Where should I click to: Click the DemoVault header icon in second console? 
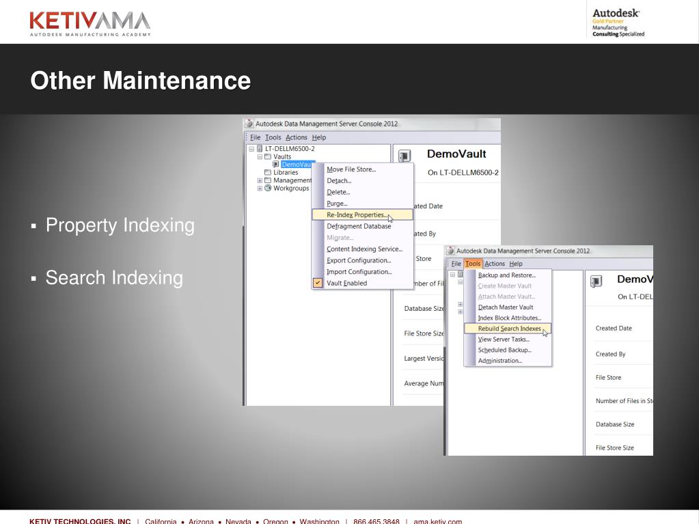[596, 281]
